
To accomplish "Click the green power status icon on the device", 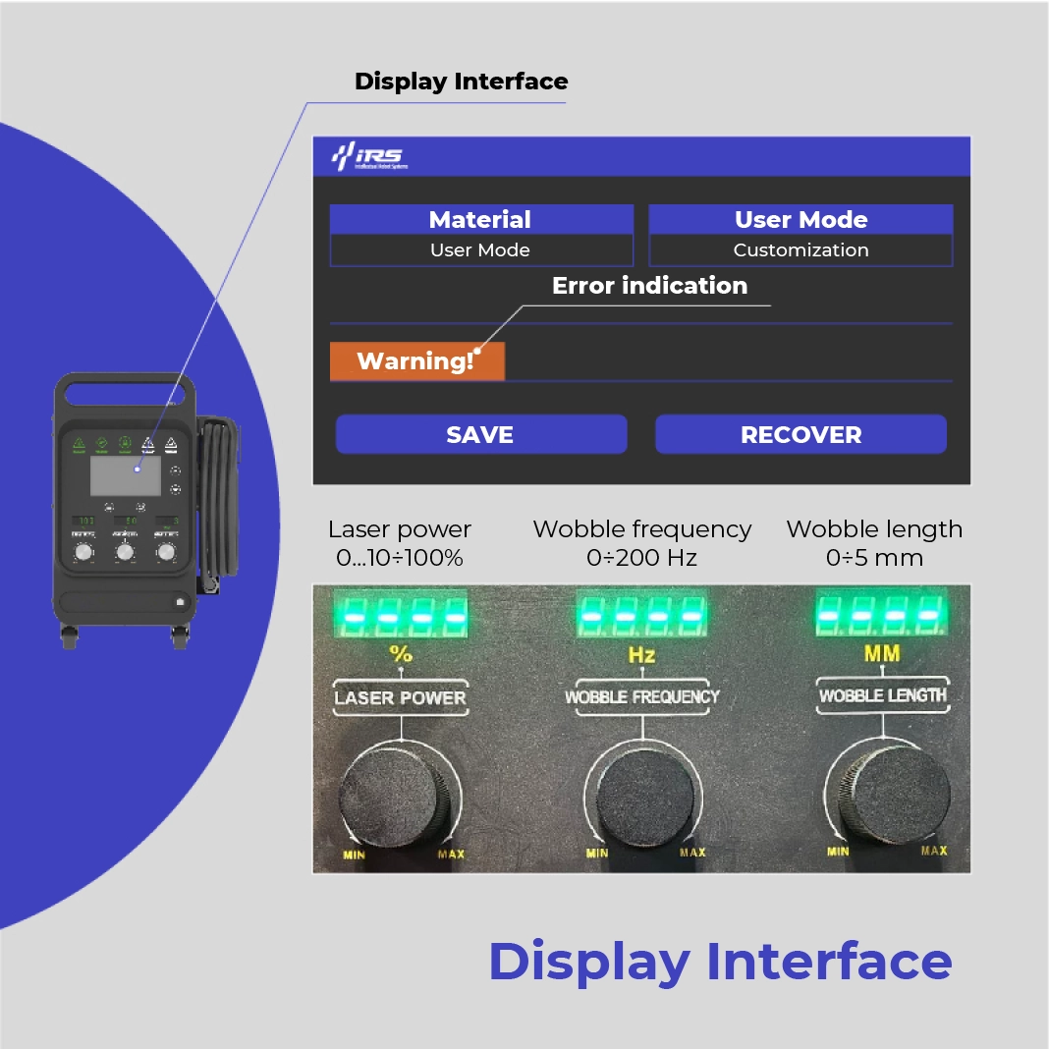I will (125, 443).
